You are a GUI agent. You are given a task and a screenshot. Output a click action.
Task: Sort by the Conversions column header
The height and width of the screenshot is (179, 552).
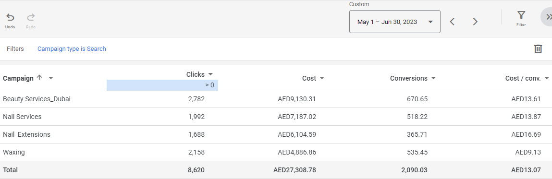(x=409, y=78)
